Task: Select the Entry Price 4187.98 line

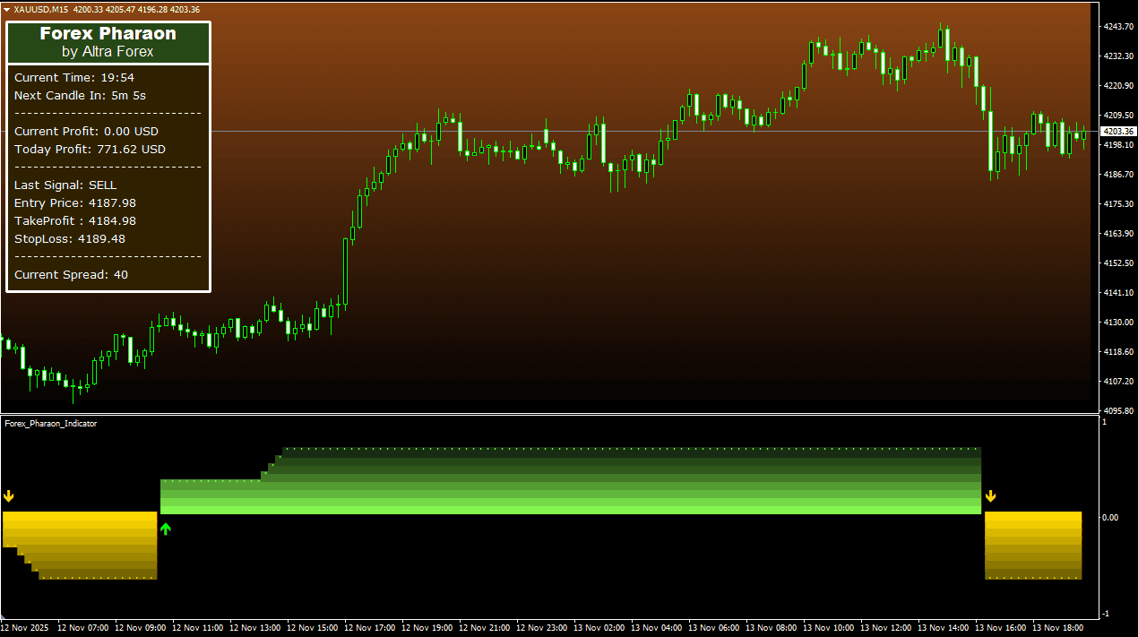Action: pos(75,202)
